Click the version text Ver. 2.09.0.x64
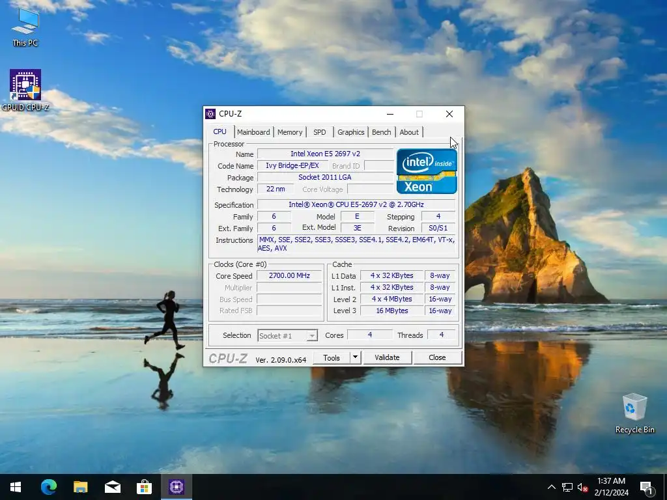 click(281, 360)
